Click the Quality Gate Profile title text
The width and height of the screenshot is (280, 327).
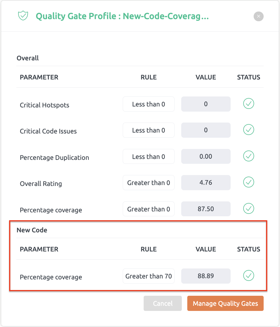(x=122, y=16)
